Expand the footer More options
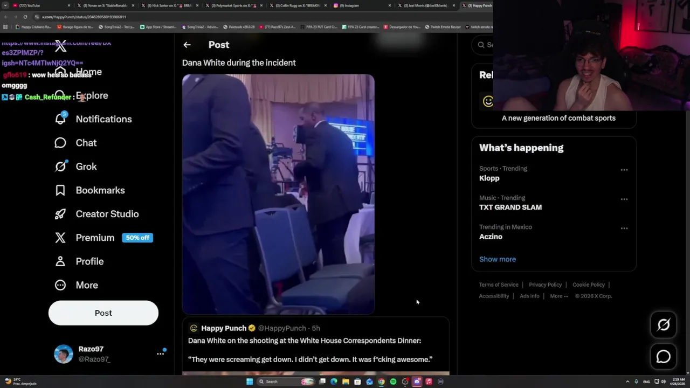This screenshot has width=690, height=388. coord(559,296)
